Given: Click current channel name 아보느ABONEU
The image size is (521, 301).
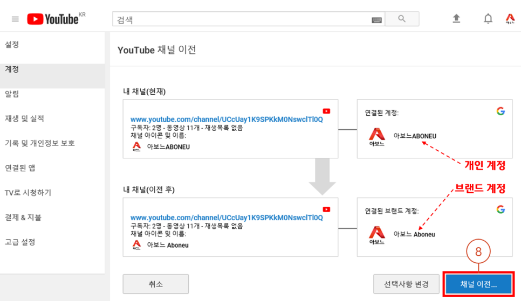Looking at the screenshot, I should pos(168,146).
